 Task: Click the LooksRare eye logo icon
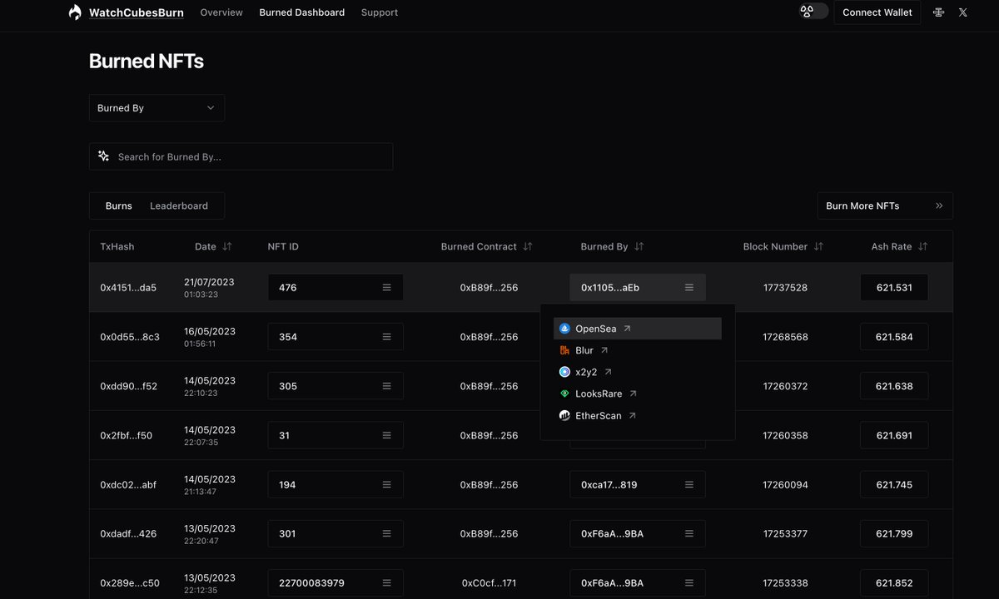[x=564, y=394]
